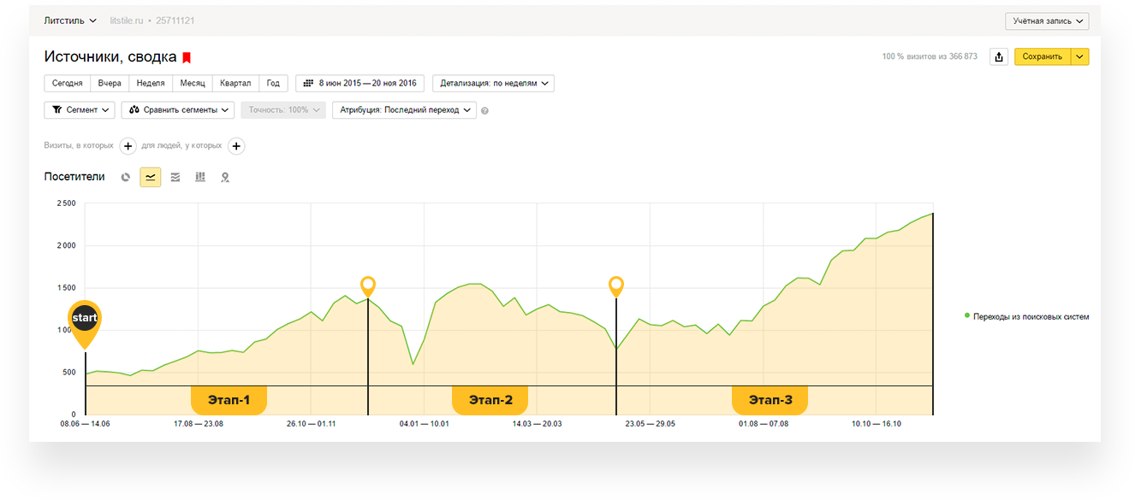Click the Сохранить button
This screenshot has width=1135, height=500.
coord(1043,56)
